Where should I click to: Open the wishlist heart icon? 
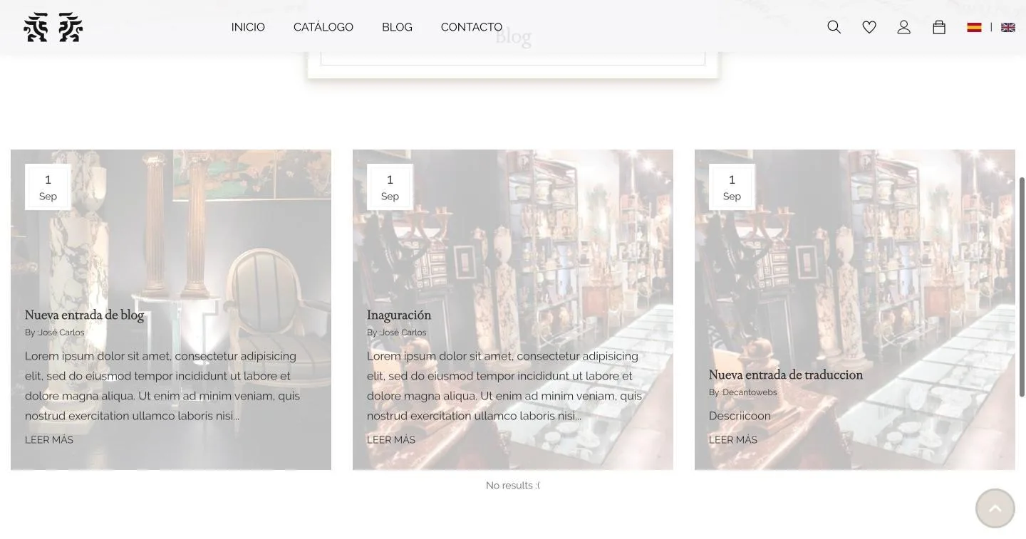[x=869, y=27]
